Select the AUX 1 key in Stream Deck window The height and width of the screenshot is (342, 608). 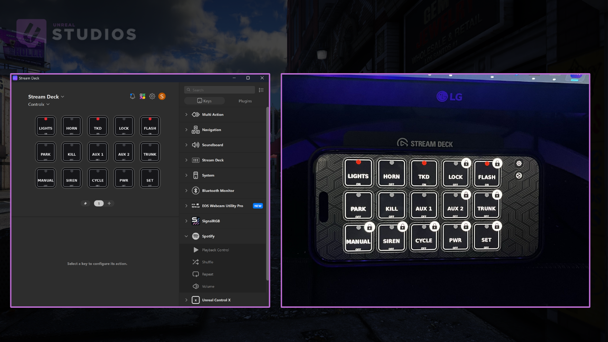(98, 152)
